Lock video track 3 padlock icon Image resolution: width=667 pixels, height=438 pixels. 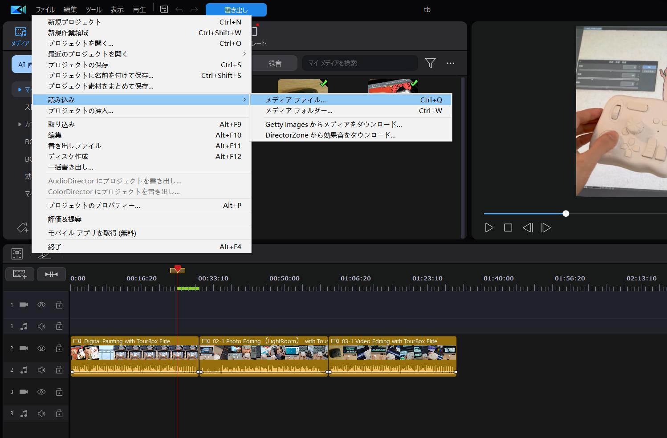pyautogui.click(x=59, y=392)
